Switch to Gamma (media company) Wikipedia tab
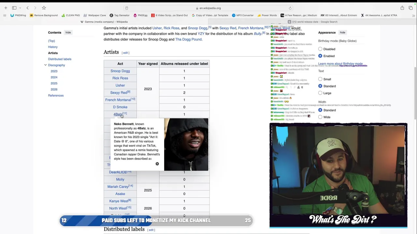Viewport: 417px width, 234px height. (x=104, y=22)
